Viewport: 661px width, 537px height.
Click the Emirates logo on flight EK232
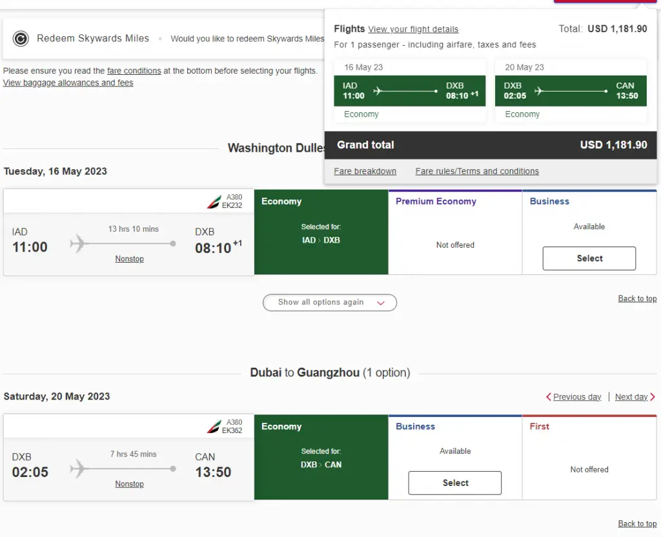point(213,202)
